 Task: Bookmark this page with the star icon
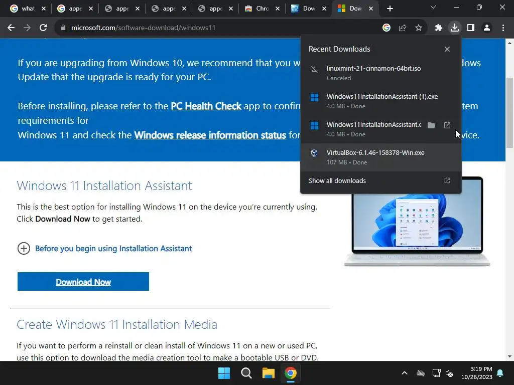coord(419,28)
